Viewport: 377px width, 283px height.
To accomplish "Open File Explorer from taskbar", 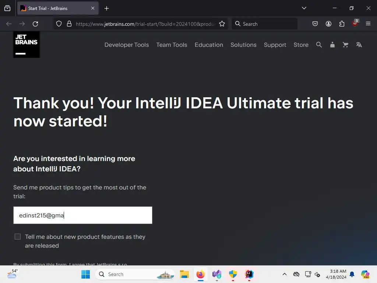I will click(x=184, y=274).
